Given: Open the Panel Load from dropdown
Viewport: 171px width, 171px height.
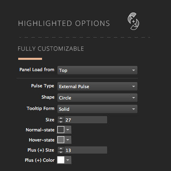Looking at the screenshot, I should point(97,70).
